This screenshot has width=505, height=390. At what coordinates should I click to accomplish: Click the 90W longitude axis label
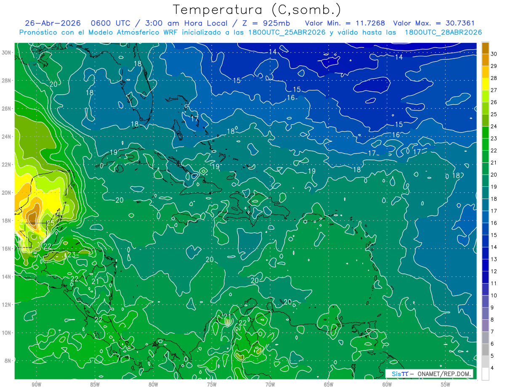click(x=36, y=385)
